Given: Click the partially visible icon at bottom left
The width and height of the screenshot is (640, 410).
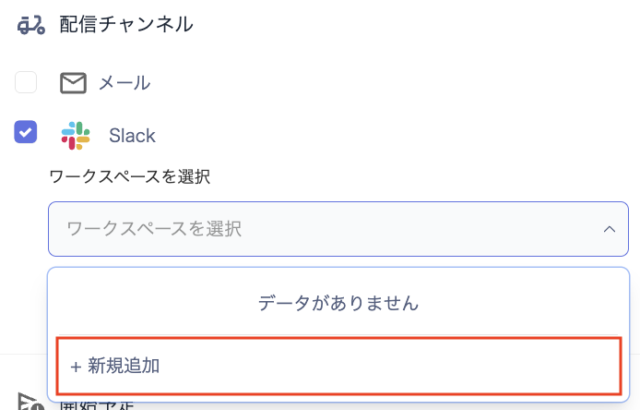Looking at the screenshot, I should (x=30, y=403).
